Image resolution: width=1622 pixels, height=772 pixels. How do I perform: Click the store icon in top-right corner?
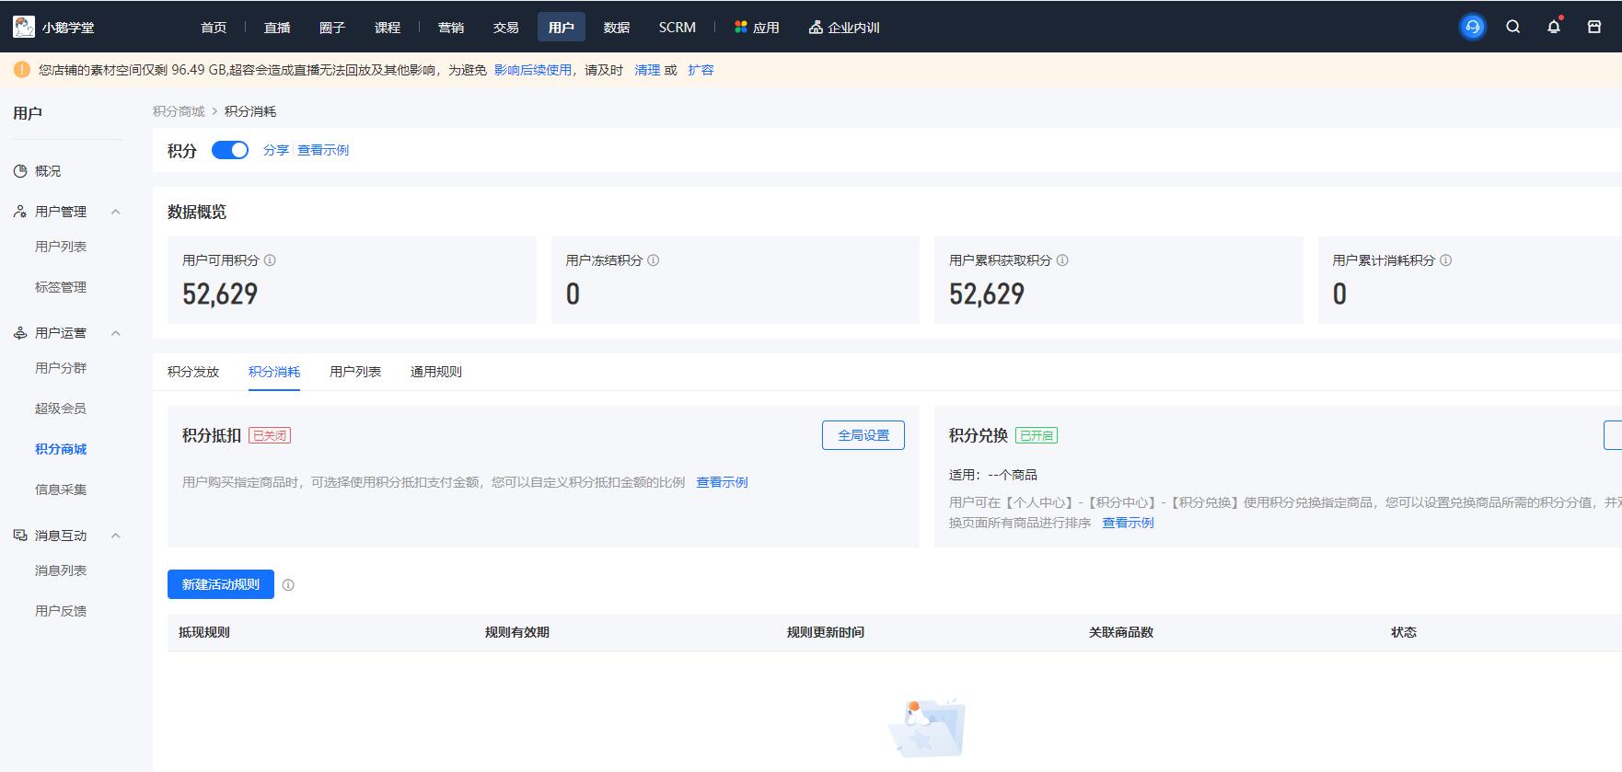(1594, 27)
